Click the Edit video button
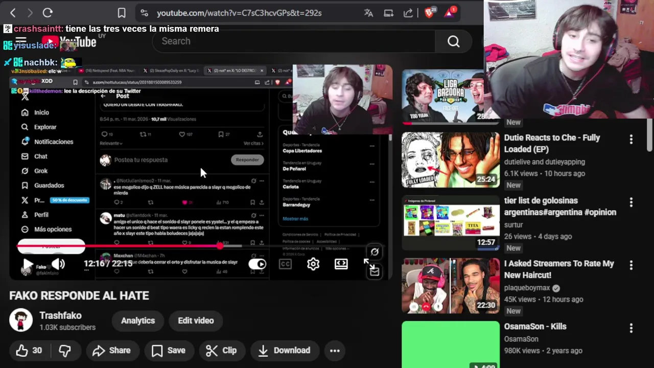Image resolution: width=654 pixels, height=368 pixels. click(x=196, y=320)
